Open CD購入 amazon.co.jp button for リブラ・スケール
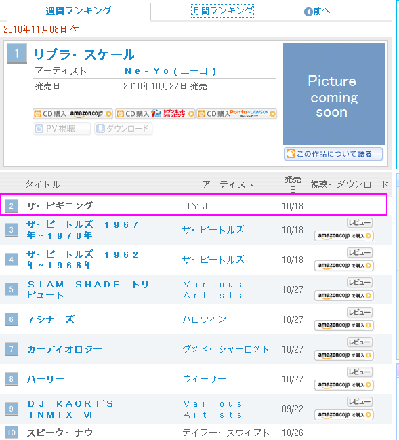399x440 pixels. coord(72,114)
